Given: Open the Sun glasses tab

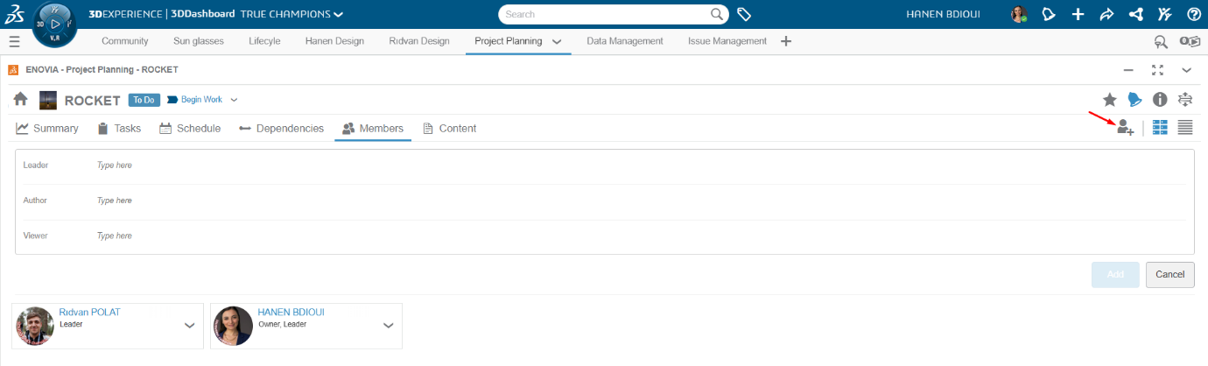Looking at the screenshot, I should [199, 41].
